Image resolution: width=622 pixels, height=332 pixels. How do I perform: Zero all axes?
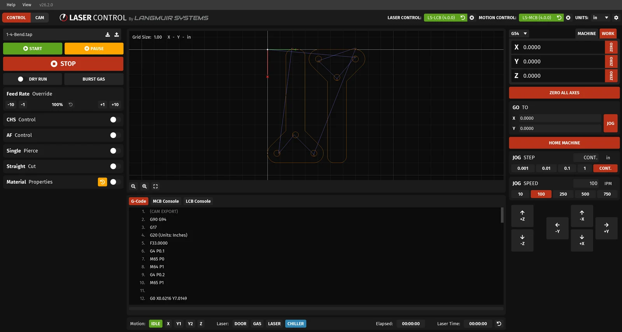564,93
